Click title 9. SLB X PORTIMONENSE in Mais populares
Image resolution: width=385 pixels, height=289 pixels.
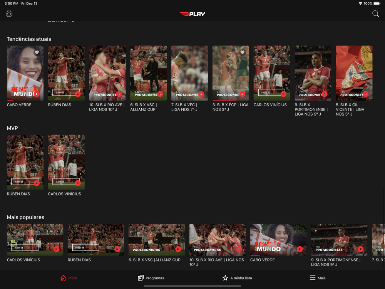point(336,262)
